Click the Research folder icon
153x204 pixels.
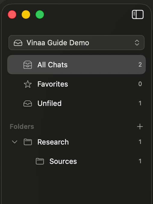click(28, 142)
